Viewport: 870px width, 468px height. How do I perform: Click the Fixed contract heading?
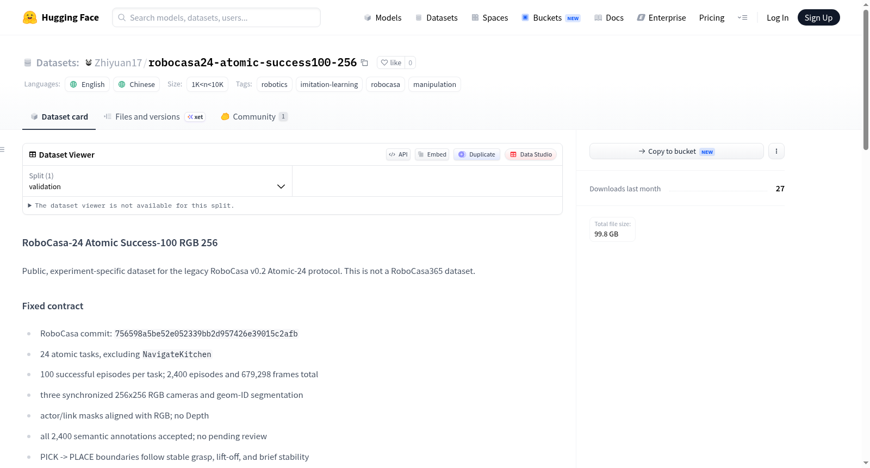click(x=53, y=306)
